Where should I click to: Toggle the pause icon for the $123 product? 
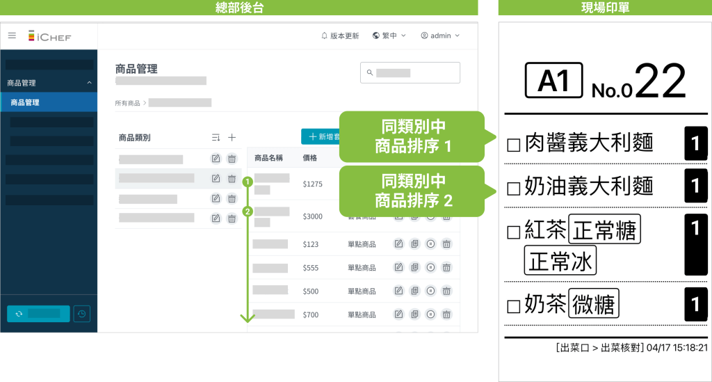click(x=430, y=244)
